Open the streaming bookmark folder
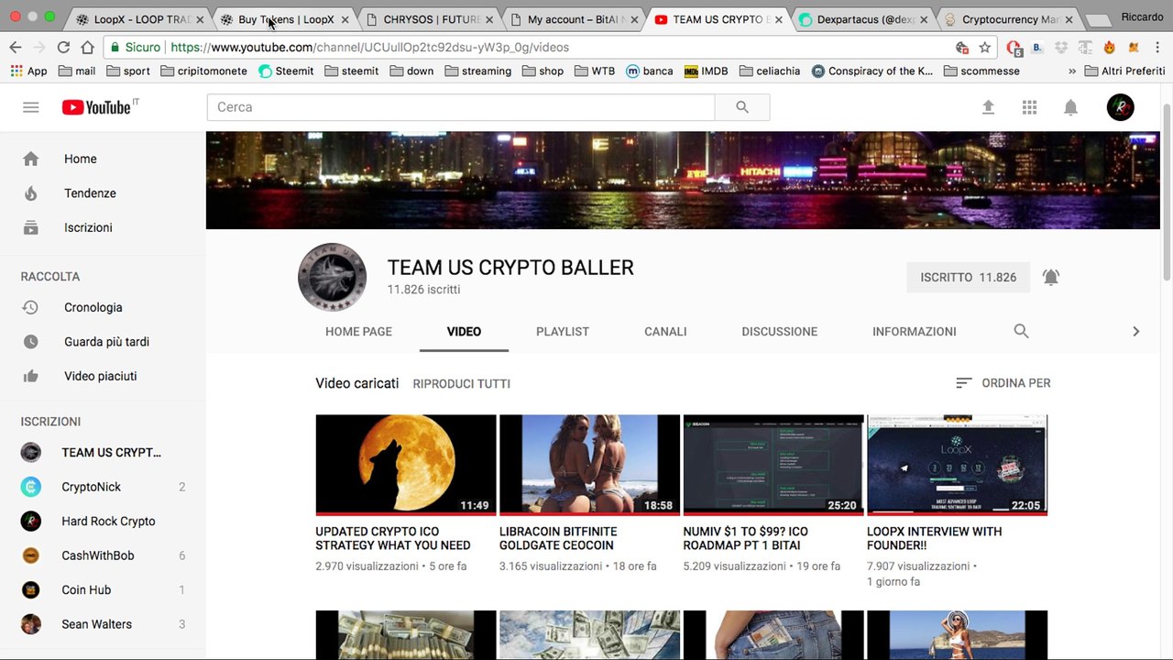Screen dimensions: 1173x660 pyautogui.click(x=477, y=71)
